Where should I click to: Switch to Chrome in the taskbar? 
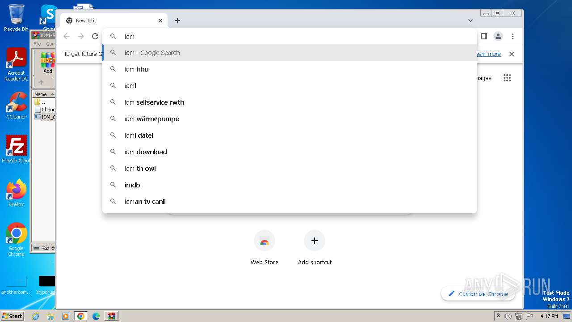click(81, 316)
